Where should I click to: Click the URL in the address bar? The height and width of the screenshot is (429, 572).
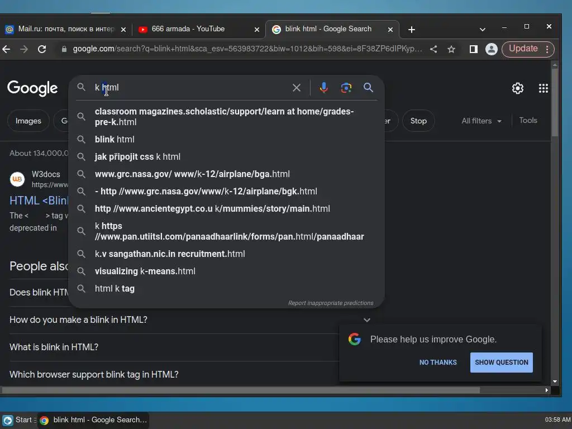pos(247,49)
